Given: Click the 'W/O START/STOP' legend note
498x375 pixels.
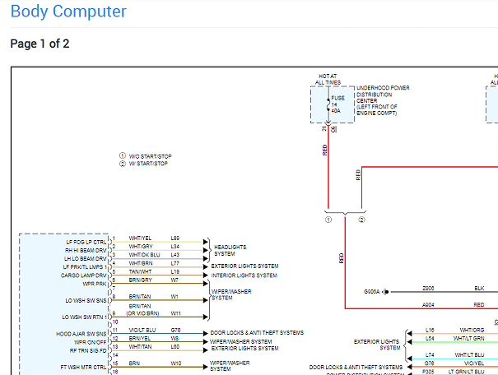Looking at the screenshot, I should point(150,156).
